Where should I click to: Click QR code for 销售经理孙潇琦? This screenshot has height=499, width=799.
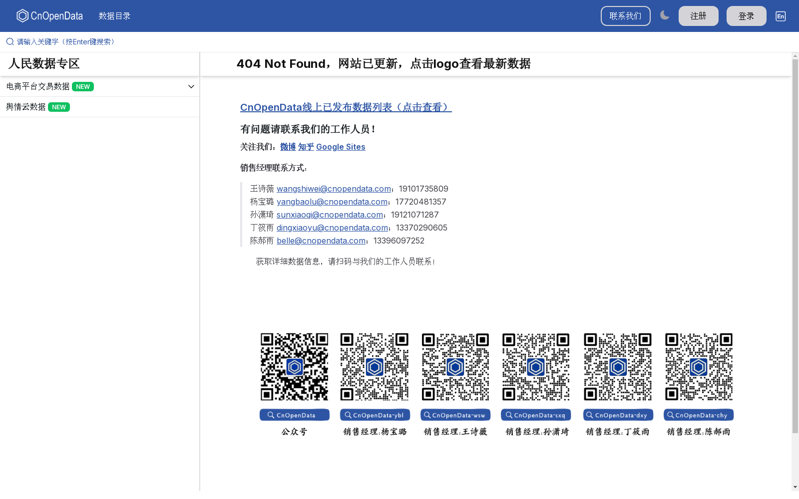coord(536,367)
